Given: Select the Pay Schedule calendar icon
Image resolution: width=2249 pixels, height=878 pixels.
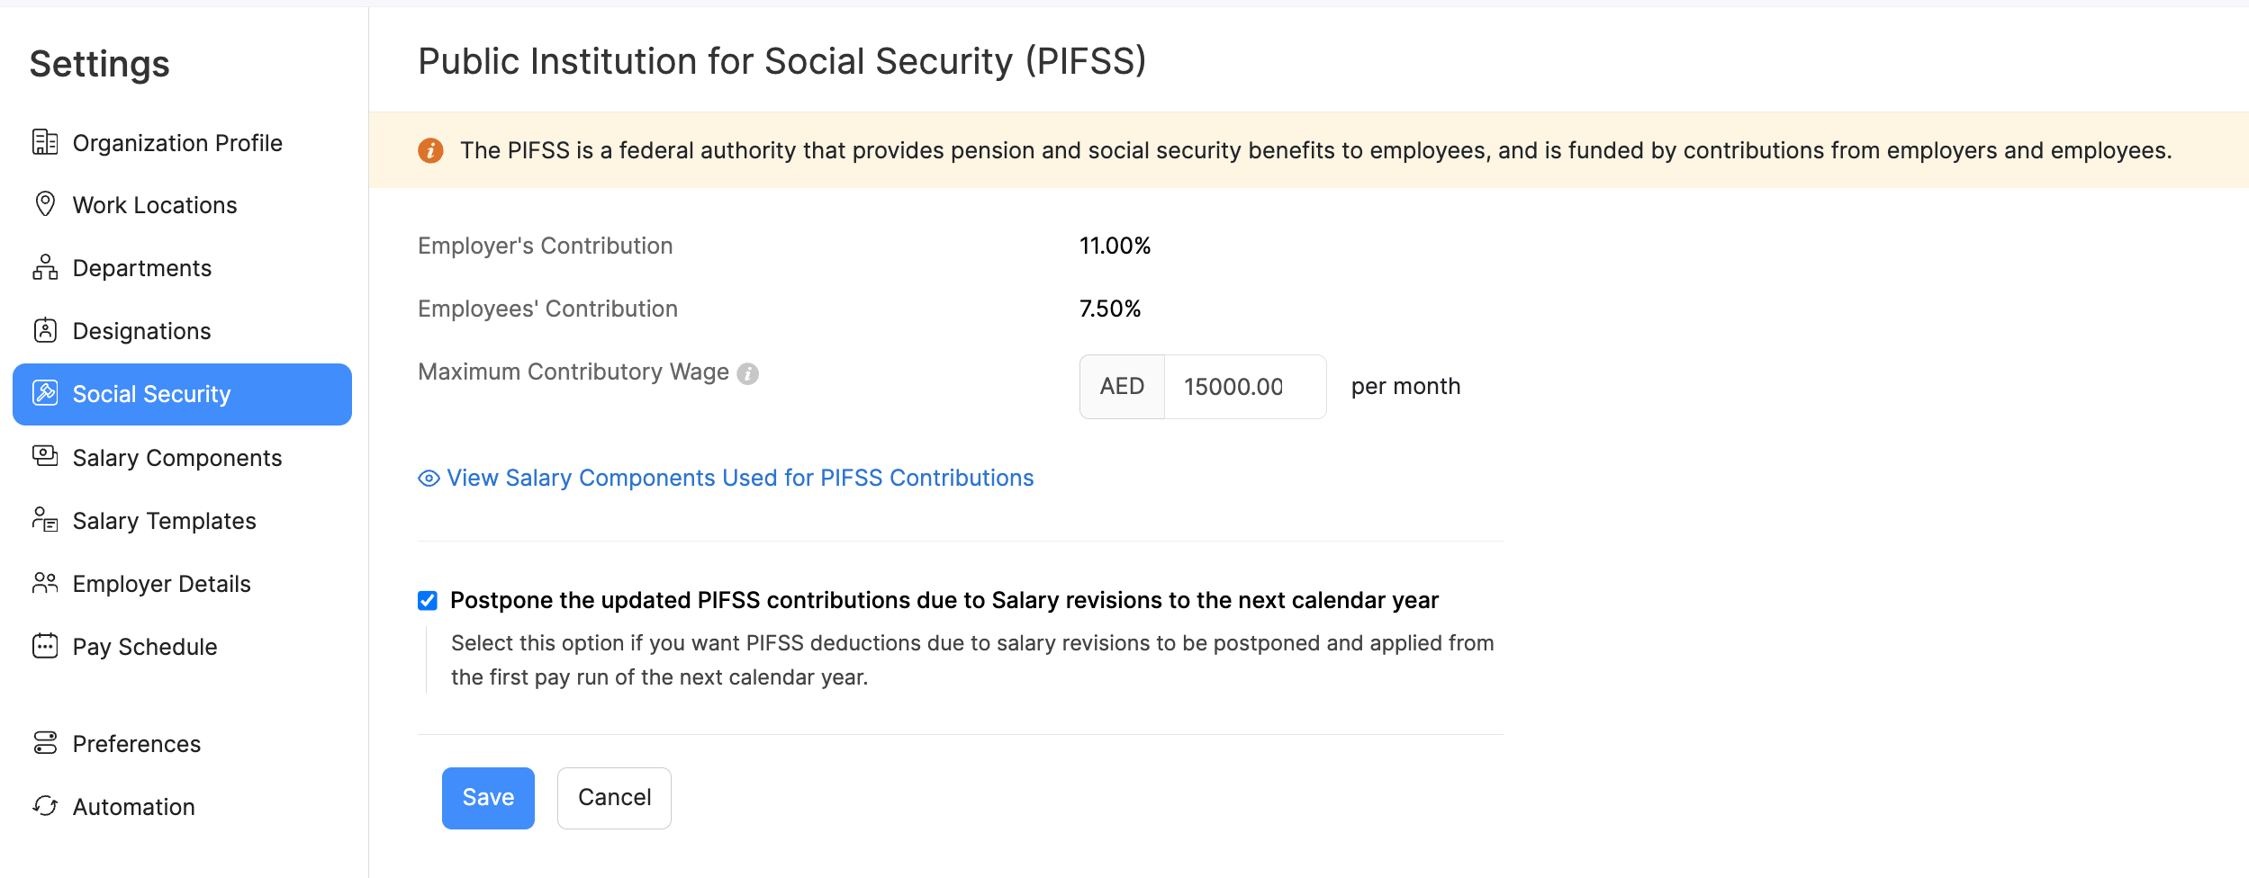Looking at the screenshot, I should click(x=44, y=646).
